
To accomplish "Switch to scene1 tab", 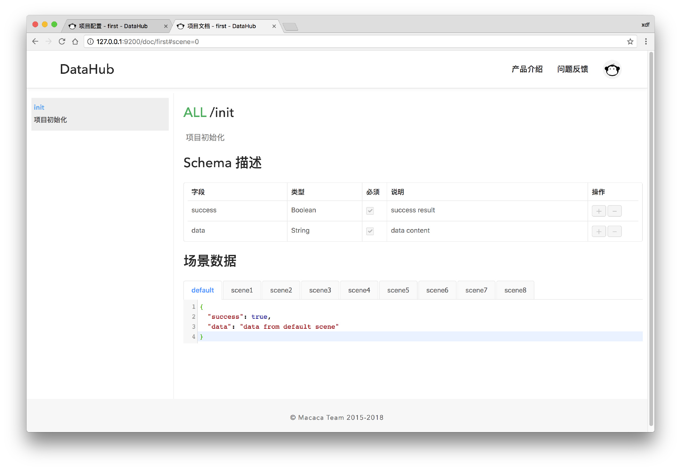I will [242, 290].
